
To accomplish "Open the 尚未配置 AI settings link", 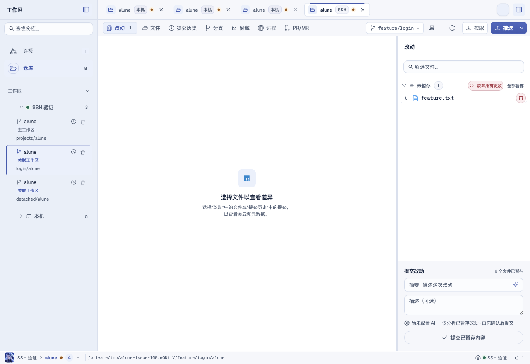I will pyautogui.click(x=420, y=323).
